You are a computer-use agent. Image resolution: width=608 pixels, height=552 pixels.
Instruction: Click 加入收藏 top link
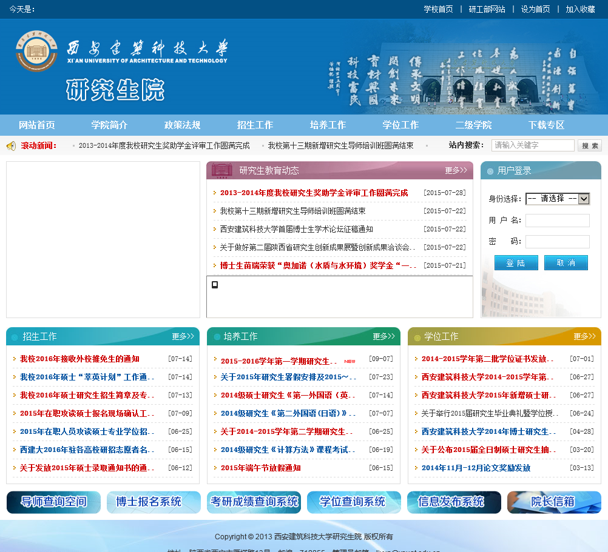580,9
